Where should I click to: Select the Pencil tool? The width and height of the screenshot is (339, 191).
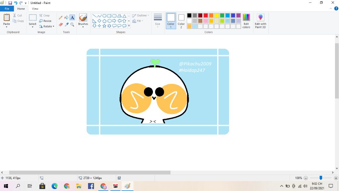click(61, 18)
